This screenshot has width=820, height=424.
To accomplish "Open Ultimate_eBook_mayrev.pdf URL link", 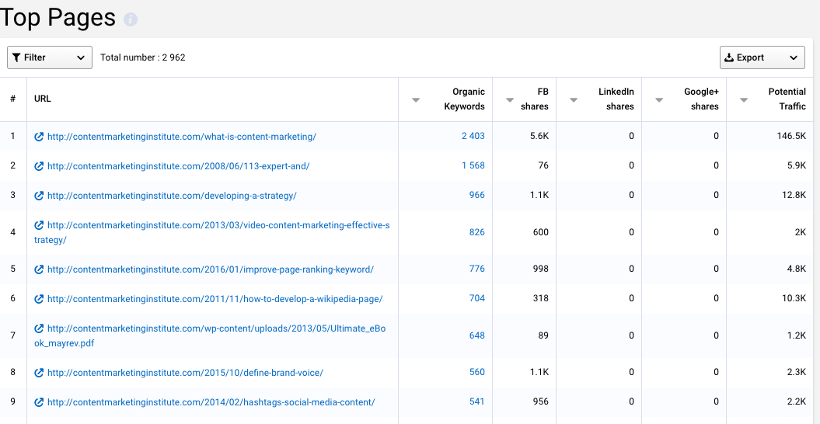I will (x=210, y=335).
